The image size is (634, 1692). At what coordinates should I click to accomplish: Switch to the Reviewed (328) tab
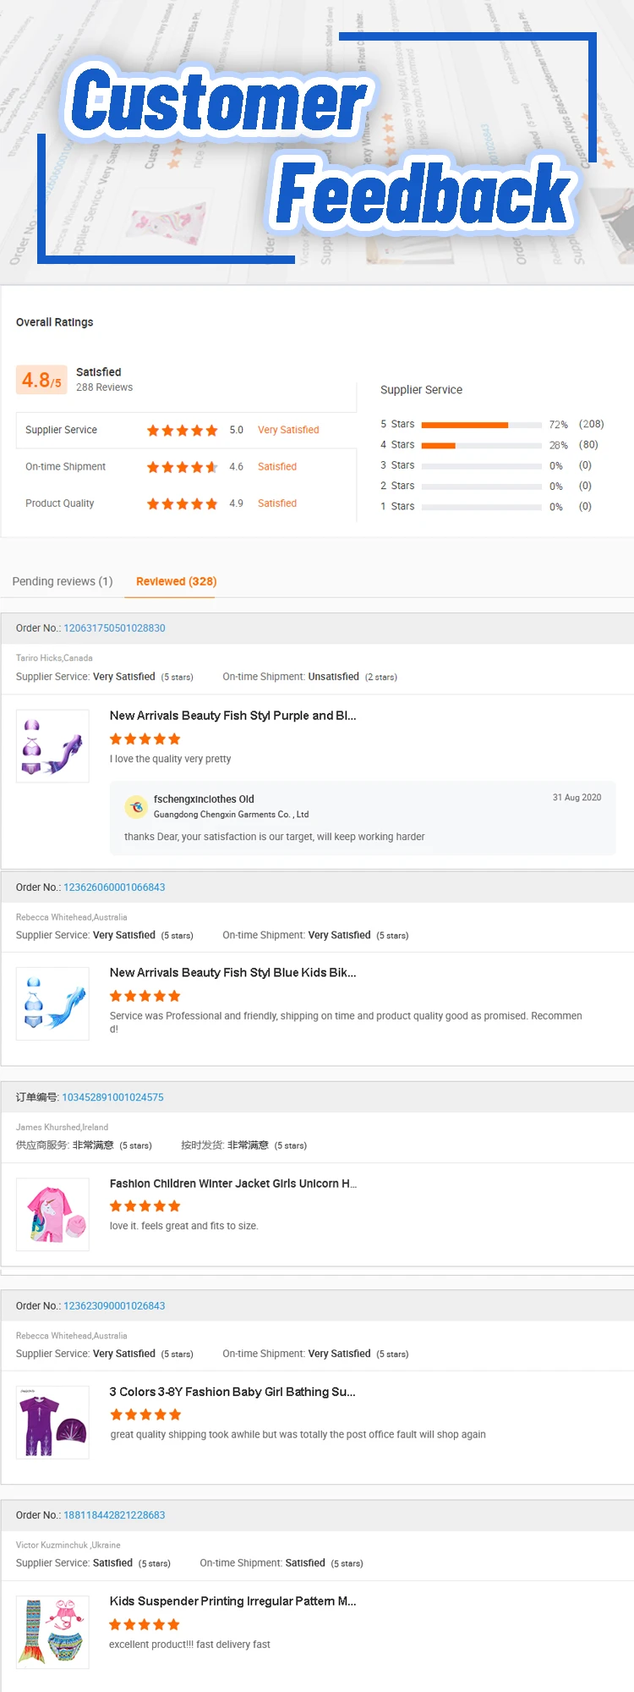176,581
